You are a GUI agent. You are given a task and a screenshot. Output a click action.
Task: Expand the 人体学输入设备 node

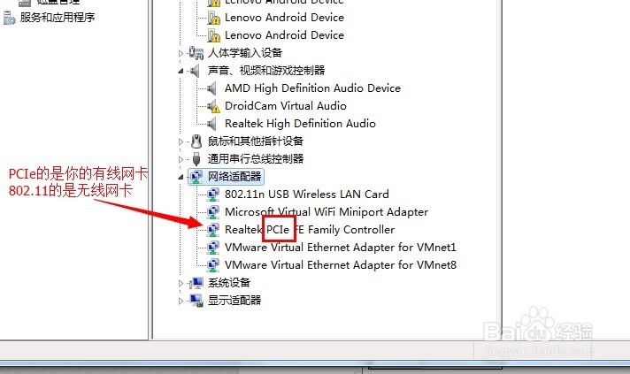point(181,53)
